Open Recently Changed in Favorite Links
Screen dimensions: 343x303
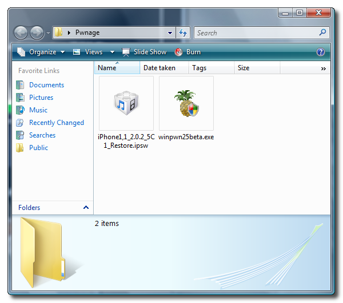[57, 123]
